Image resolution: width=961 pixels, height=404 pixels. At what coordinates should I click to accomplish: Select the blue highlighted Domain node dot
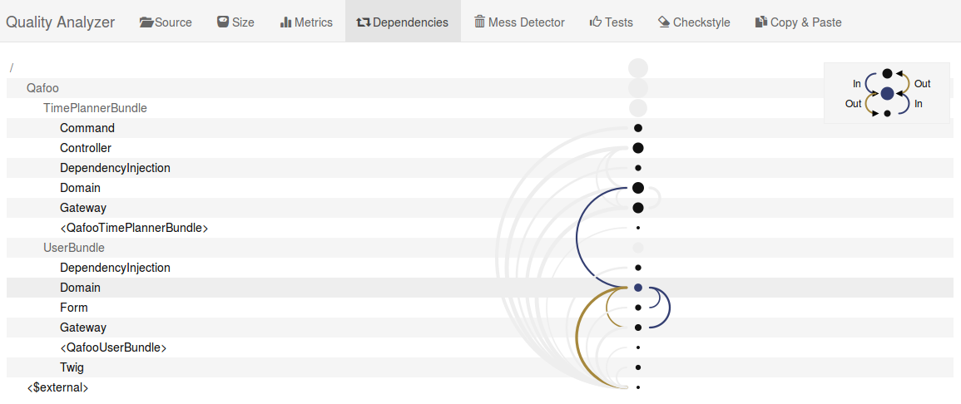tap(638, 287)
